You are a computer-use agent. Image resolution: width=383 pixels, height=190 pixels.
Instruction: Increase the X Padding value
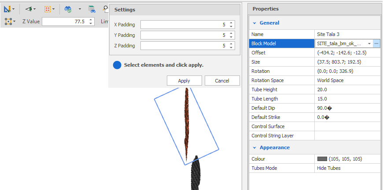coord(232,23)
